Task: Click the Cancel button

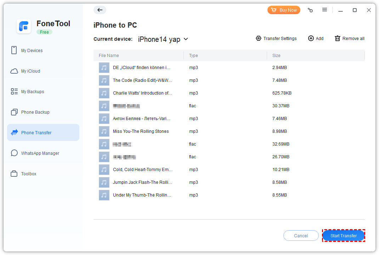Action: [301, 236]
